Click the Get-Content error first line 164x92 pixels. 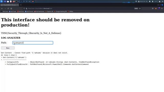pyautogui.click(x=35, y=53)
